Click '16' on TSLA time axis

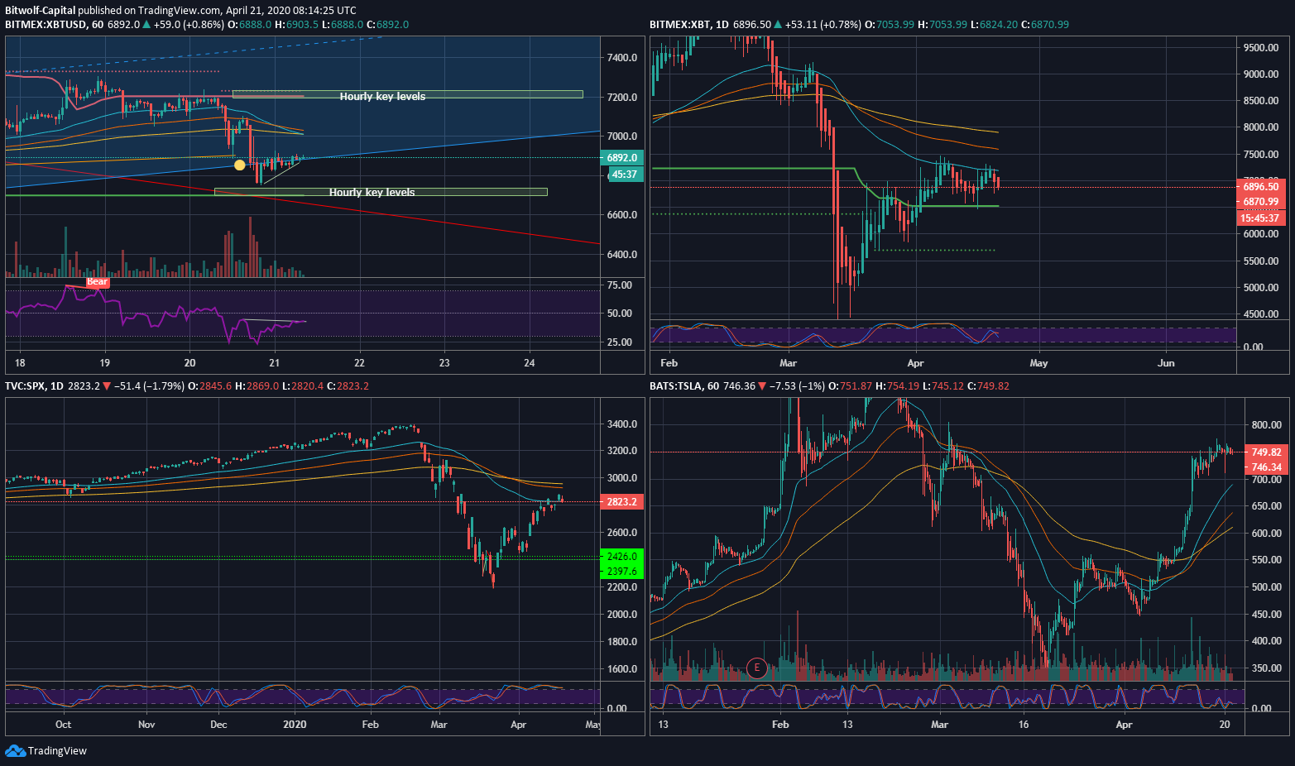(x=1024, y=725)
